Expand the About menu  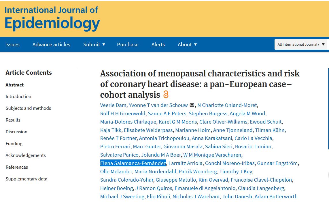pyautogui.click(x=187, y=45)
